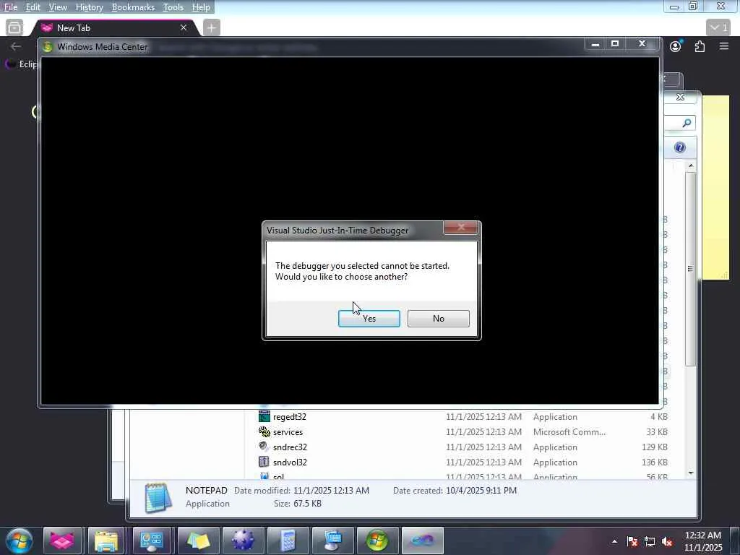Click the NOTEPAD icon in the details pane

tap(158, 497)
